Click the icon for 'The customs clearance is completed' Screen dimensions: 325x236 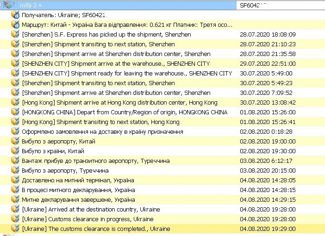[15, 229]
